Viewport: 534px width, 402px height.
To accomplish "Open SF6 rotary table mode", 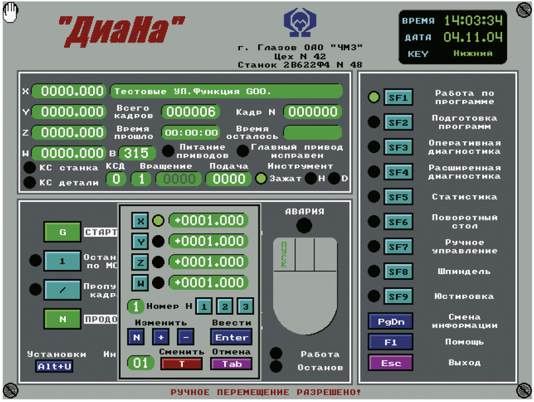I will coord(398,222).
